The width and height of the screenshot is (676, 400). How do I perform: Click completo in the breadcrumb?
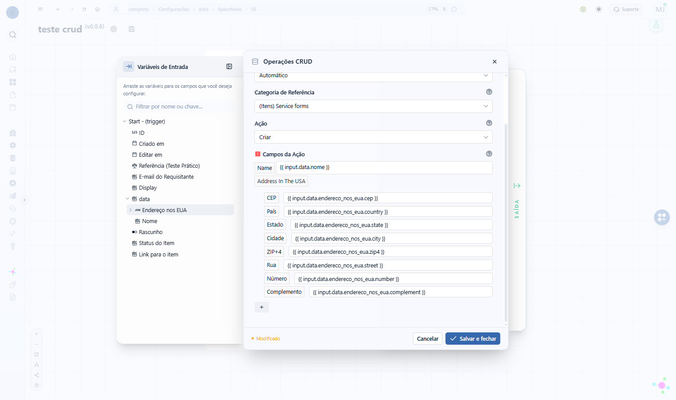(139, 9)
